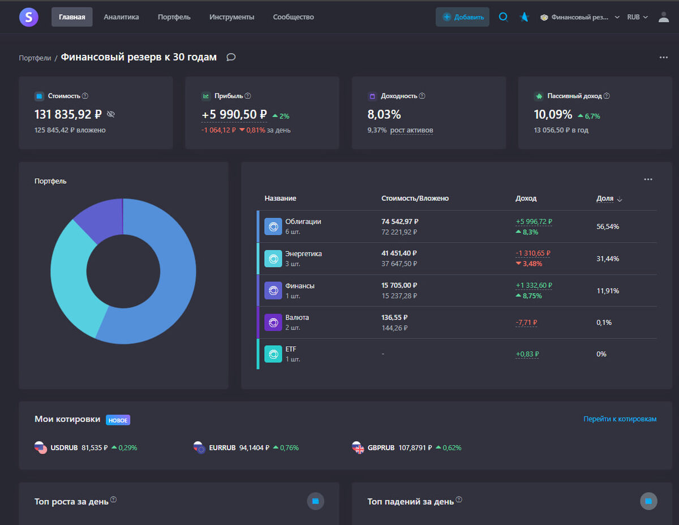This screenshot has height=525, width=679.
Task: Click the question mark near Пассивный доход
Action: coord(606,96)
